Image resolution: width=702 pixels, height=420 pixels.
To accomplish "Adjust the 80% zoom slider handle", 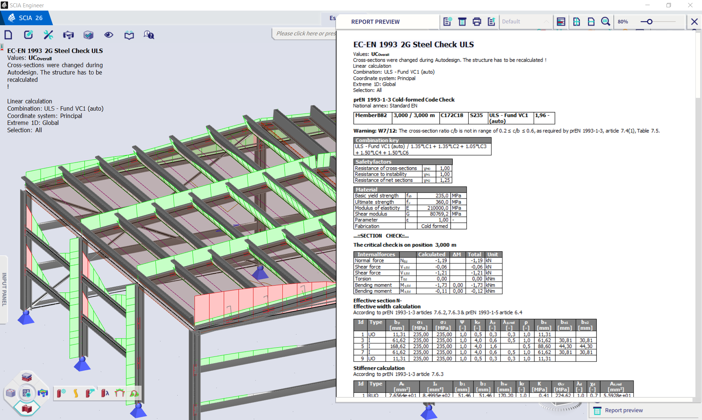I will coord(650,22).
